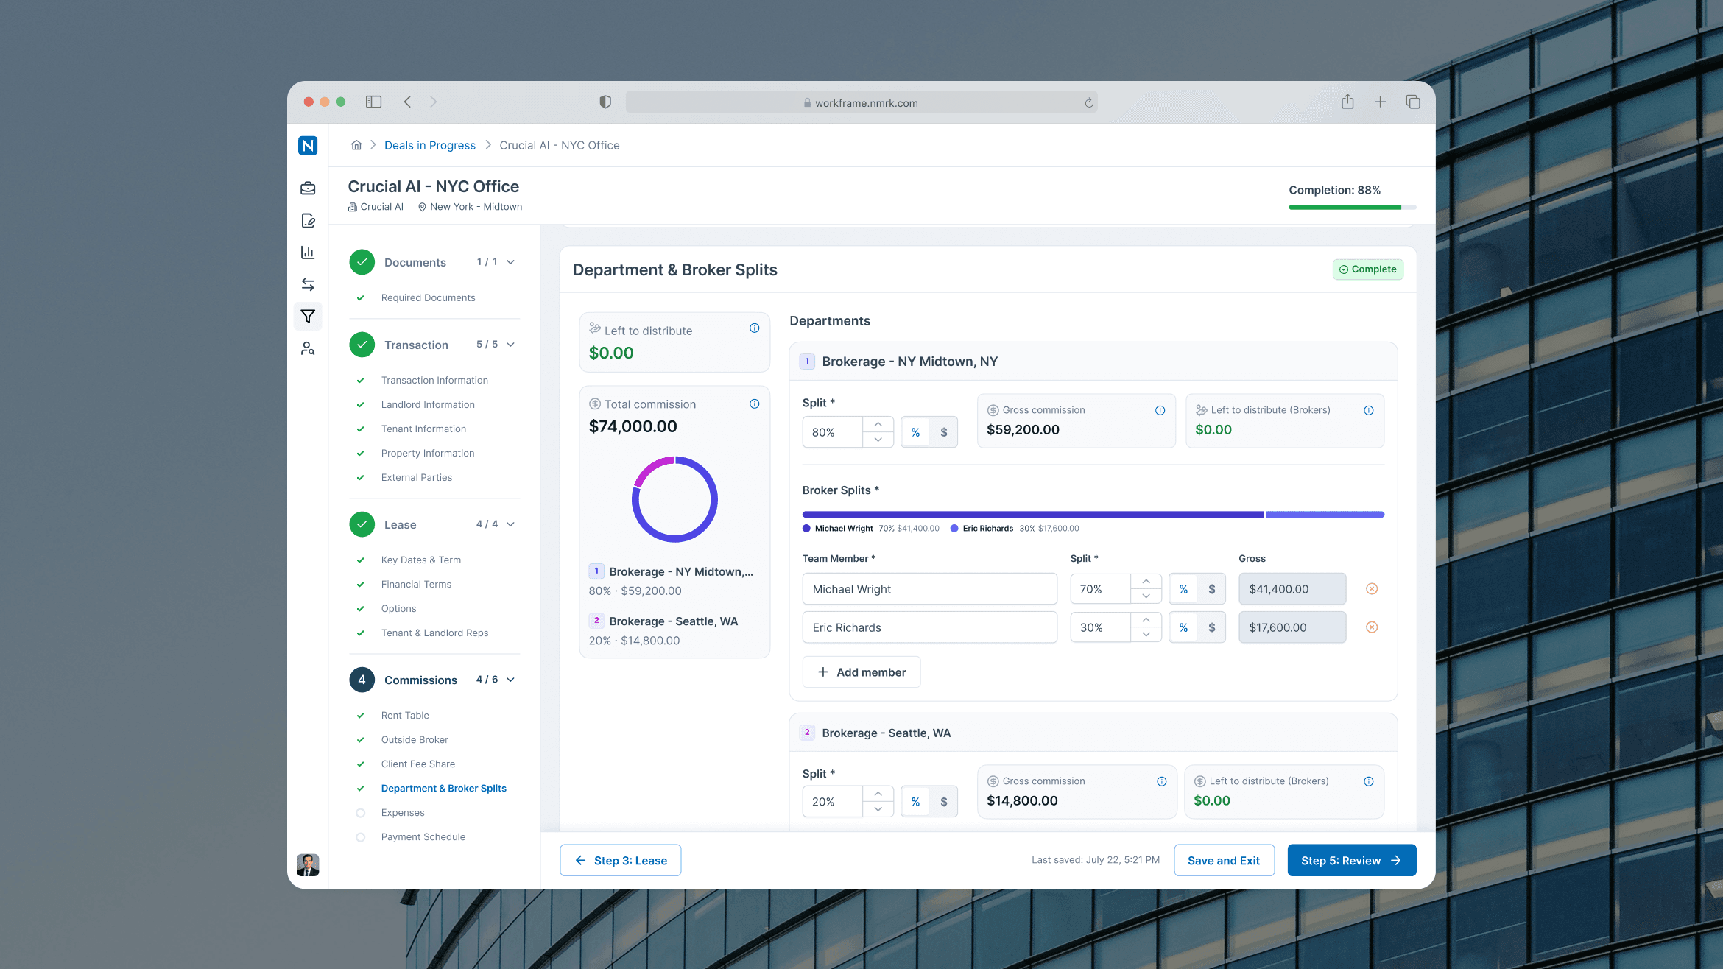The width and height of the screenshot is (1723, 969).
Task: Go forward with browser forward arrow
Action: 434,102
